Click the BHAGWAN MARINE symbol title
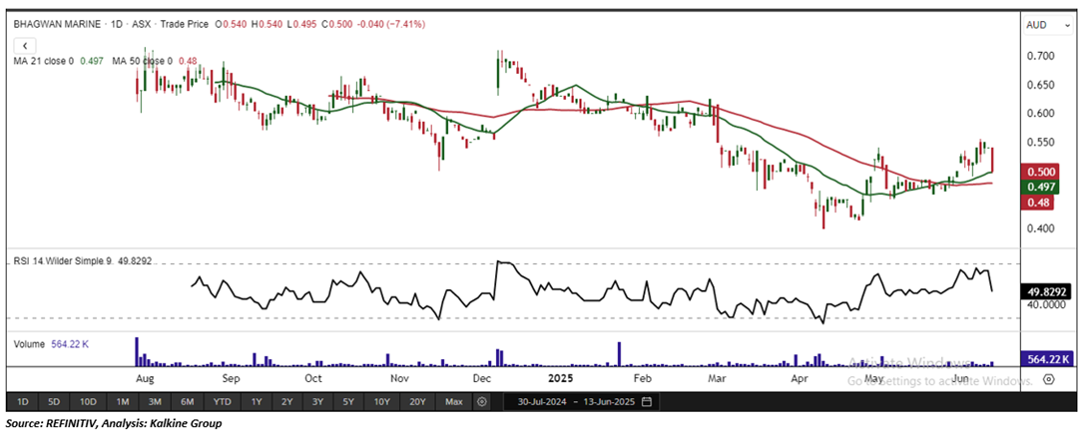The width and height of the screenshot is (1088, 431). click(56, 24)
